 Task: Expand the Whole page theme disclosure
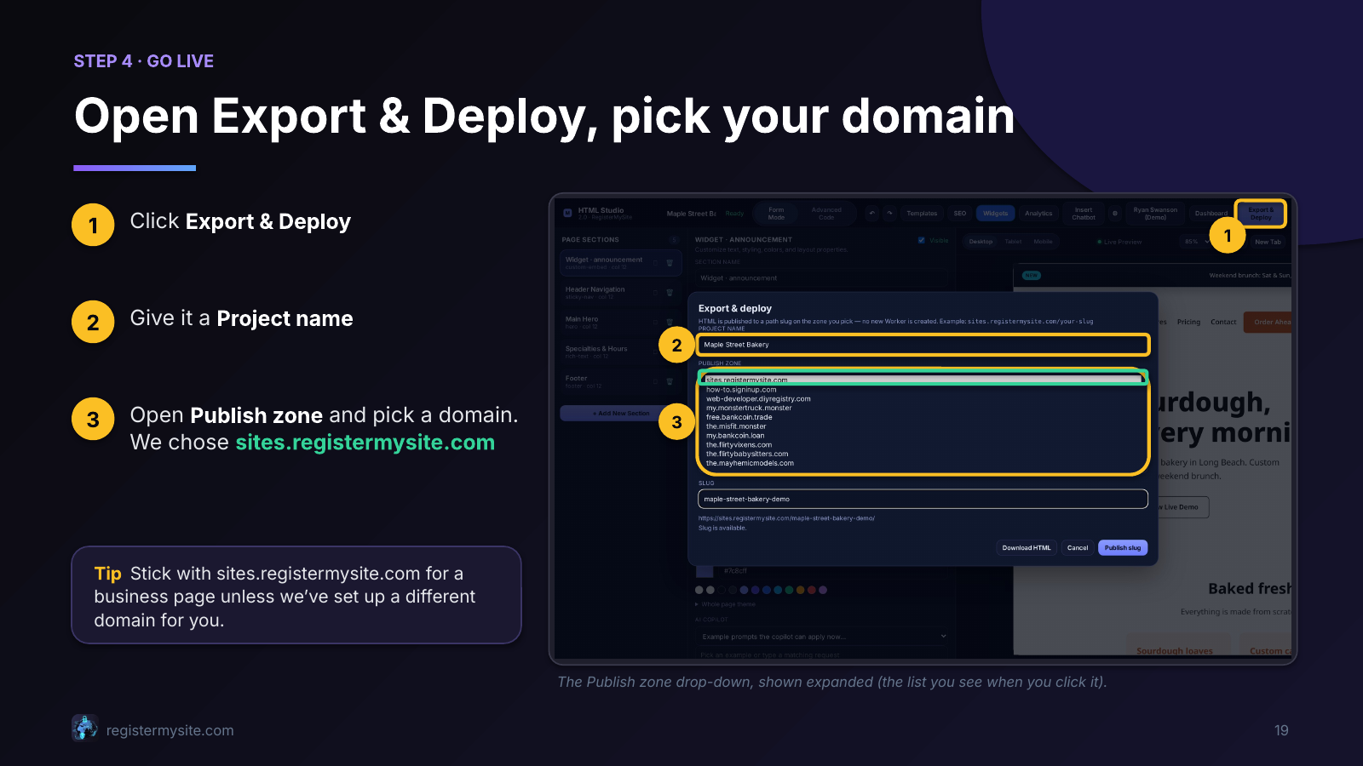(x=725, y=604)
